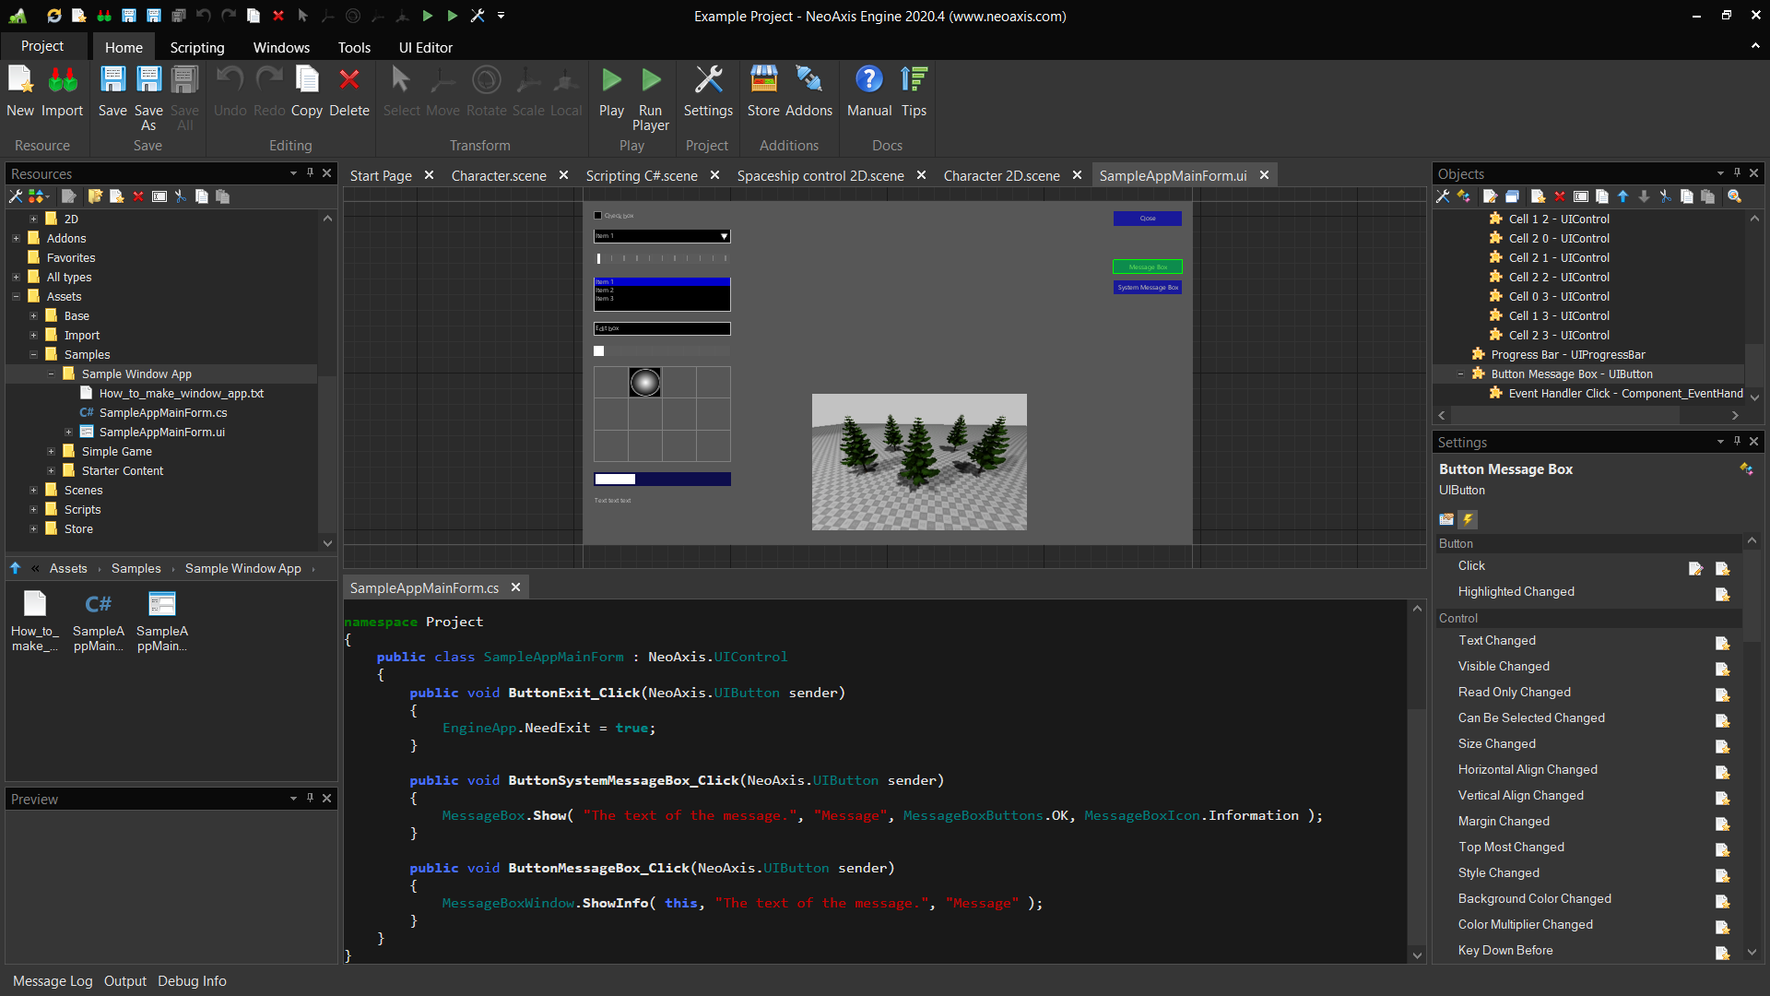This screenshot has width=1770, height=996.
Task: Toggle the Check box in UI form
Action: tap(597, 216)
